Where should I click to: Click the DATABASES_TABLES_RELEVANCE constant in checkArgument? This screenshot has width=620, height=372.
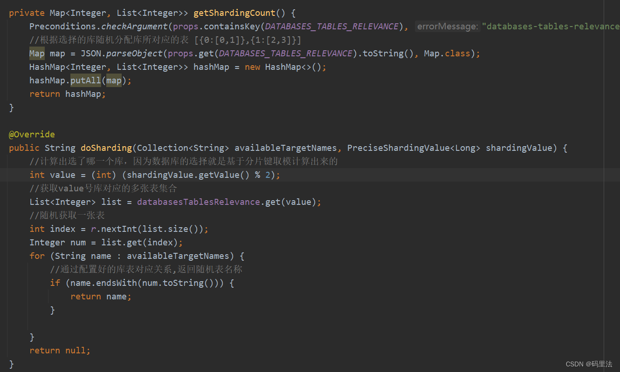[331, 26]
